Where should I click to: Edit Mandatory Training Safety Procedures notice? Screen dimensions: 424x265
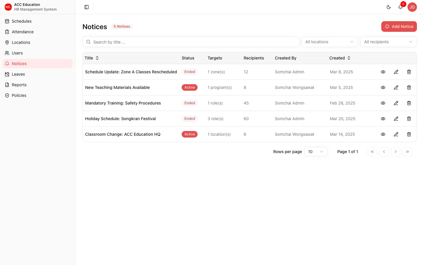pyautogui.click(x=396, y=103)
